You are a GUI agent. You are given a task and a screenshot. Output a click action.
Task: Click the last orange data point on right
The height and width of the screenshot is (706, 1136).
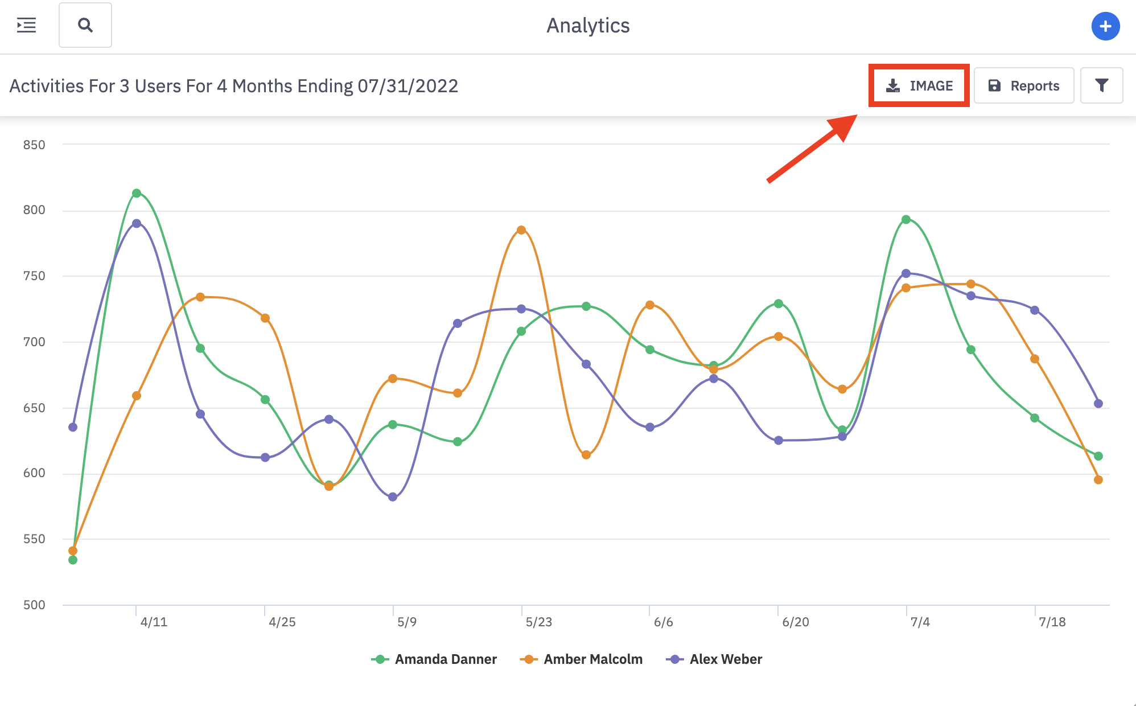(1098, 480)
